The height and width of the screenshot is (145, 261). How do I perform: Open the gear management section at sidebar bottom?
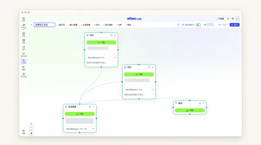tap(23, 132)
